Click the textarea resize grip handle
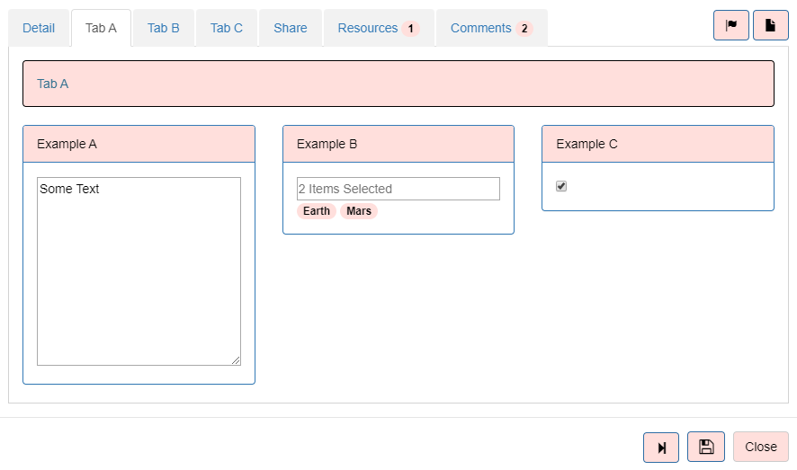The height and width of the screenshot is (470, 797). [x=236, y=360]
